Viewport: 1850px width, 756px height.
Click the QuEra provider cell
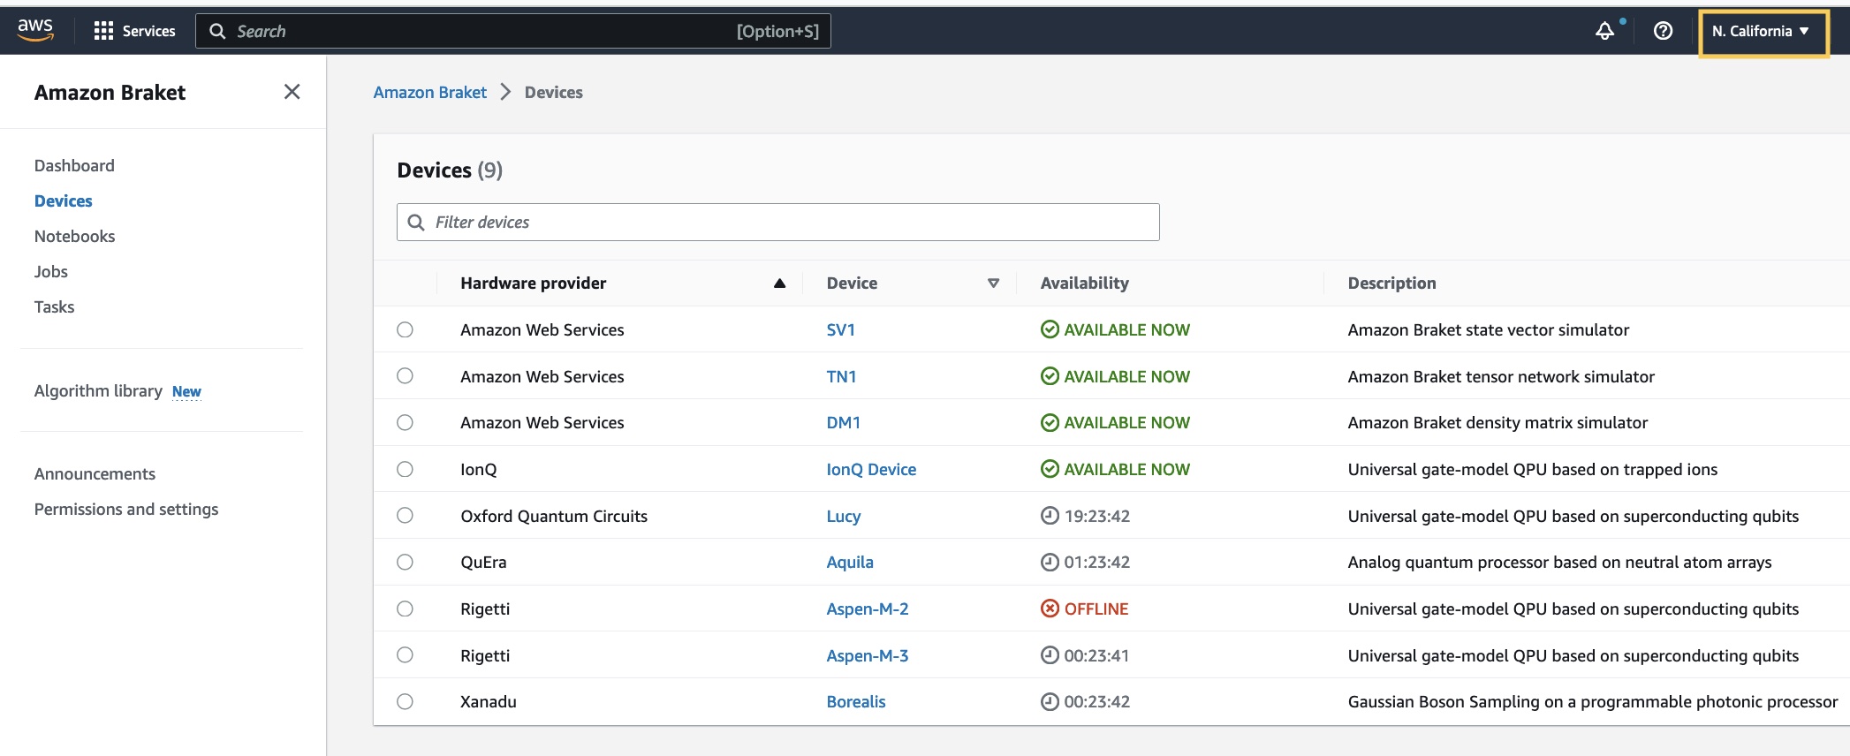click(x=483, y=562)
